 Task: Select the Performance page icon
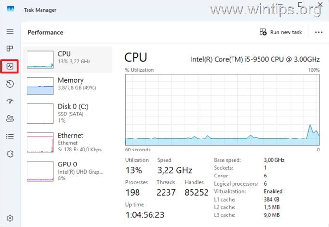(x=10, y=66)
